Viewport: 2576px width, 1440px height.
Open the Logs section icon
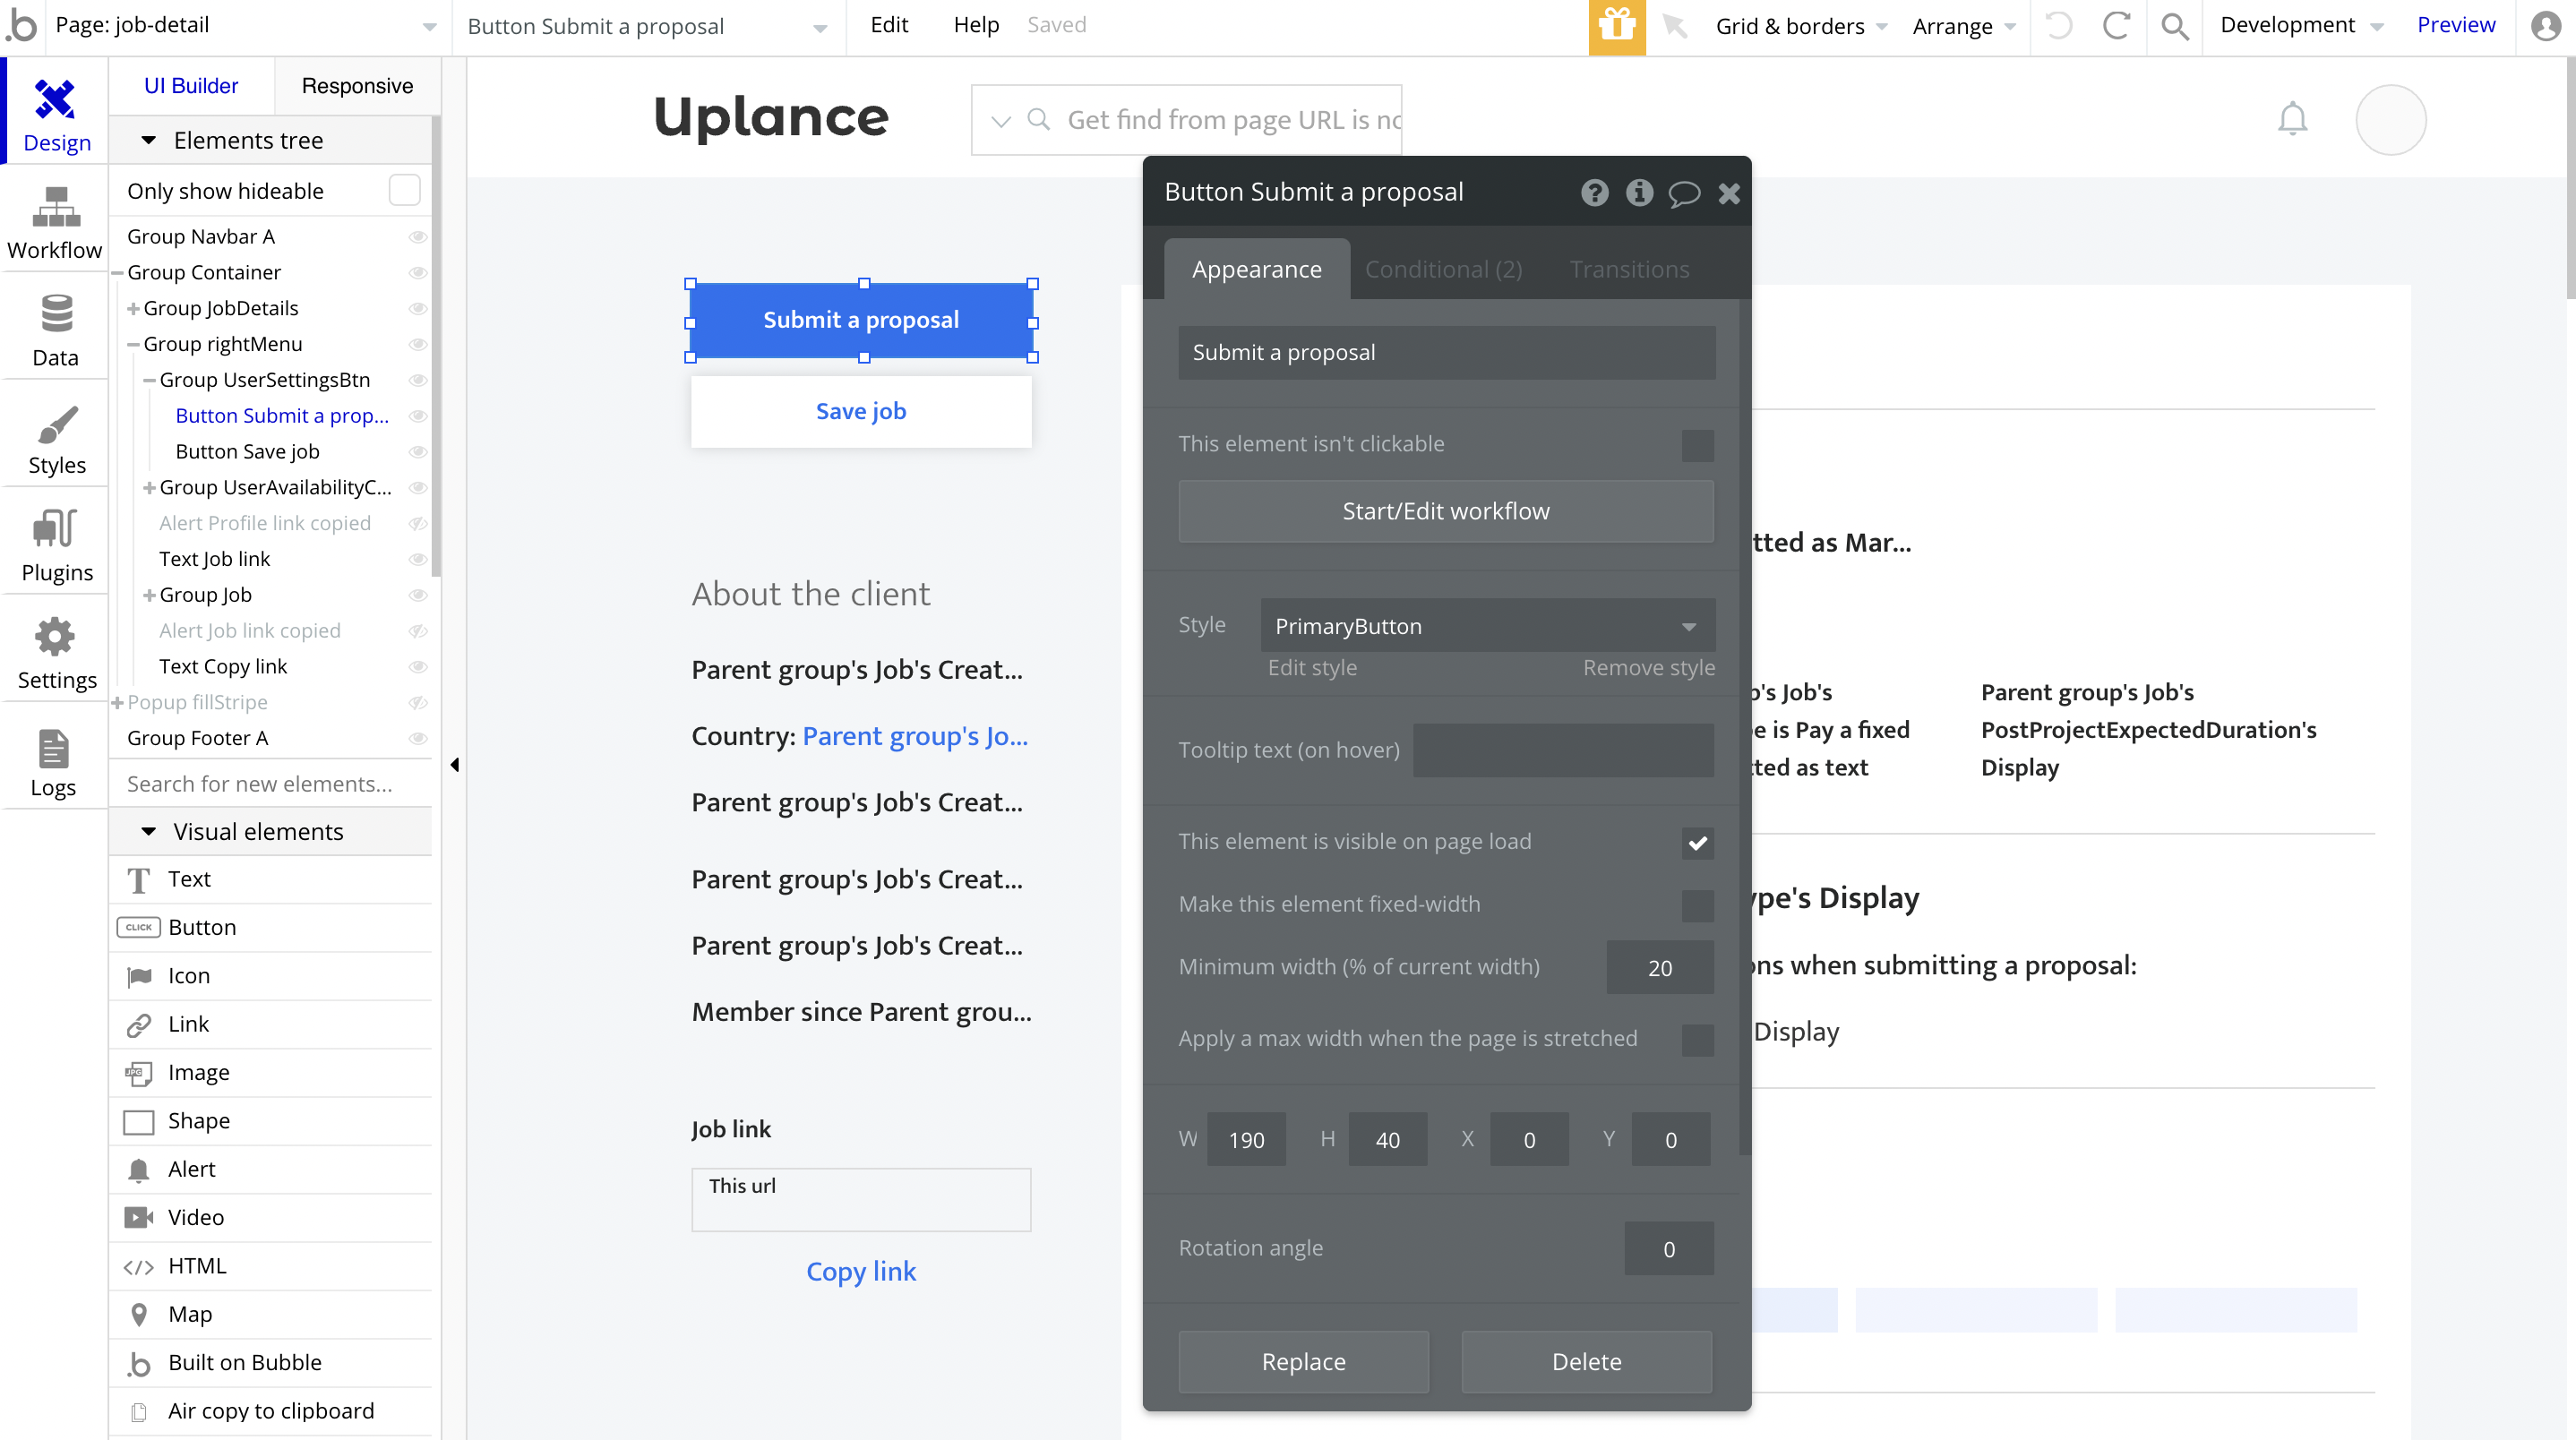[53, 761]
